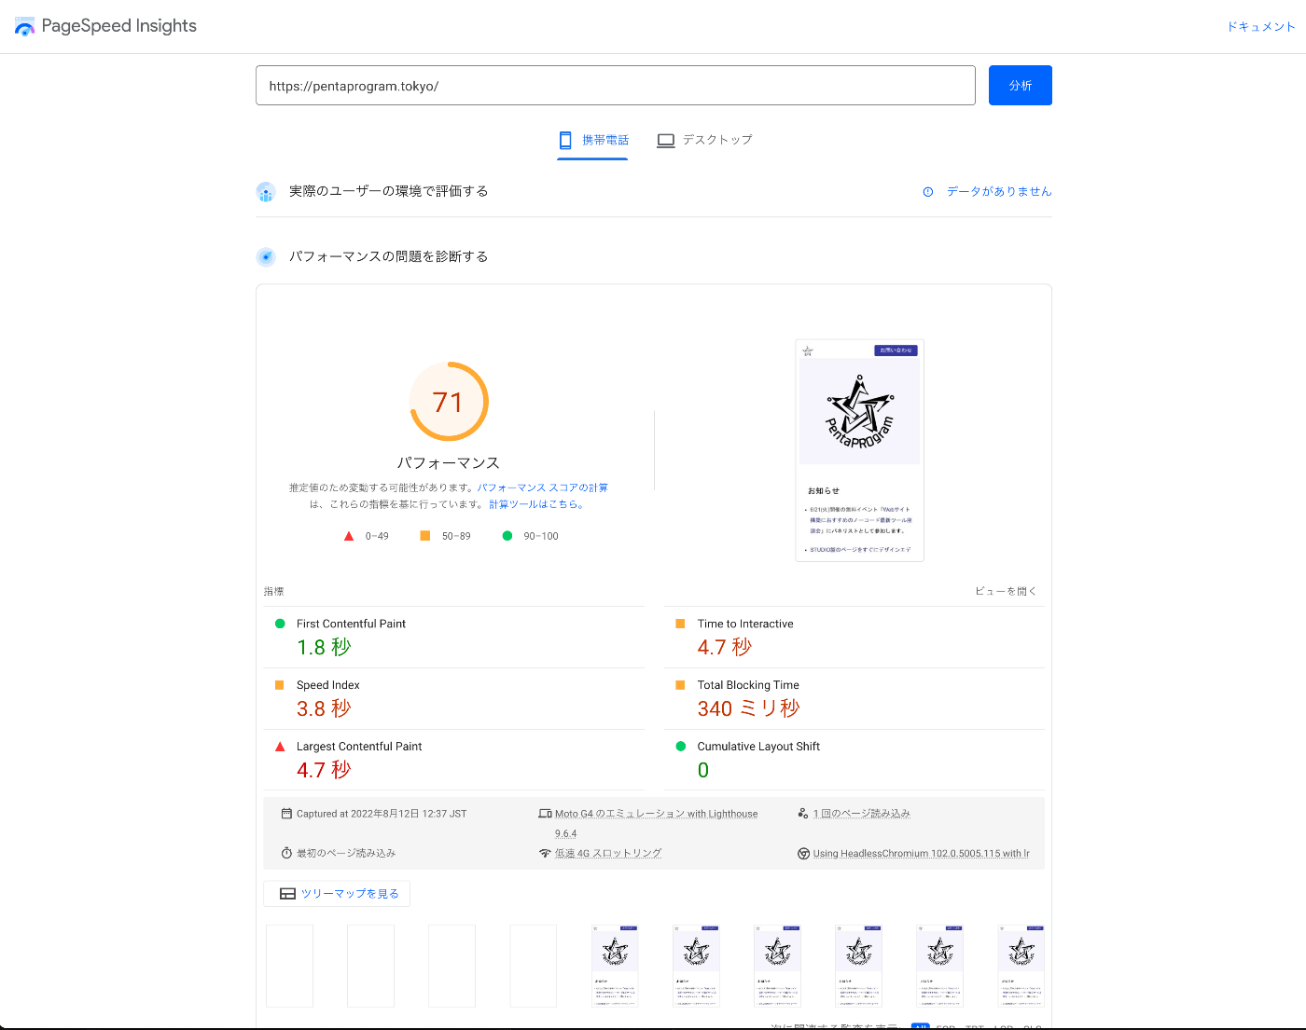Click the PageSpeed Insights logo icon

tap(24, 26)
